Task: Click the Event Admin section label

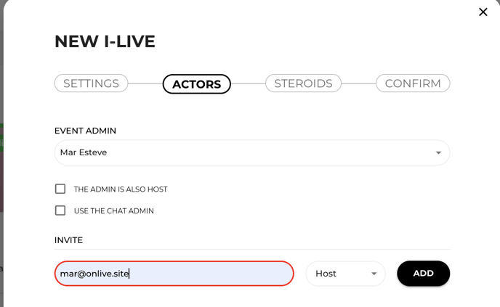Action: point(85,131)
